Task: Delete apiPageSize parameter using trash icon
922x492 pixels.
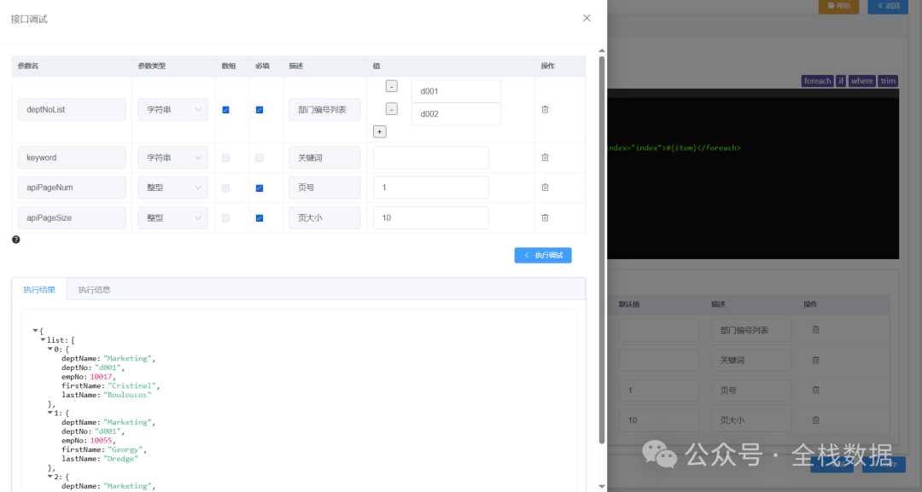Action: pyautogui.click(x=545, y=217)
